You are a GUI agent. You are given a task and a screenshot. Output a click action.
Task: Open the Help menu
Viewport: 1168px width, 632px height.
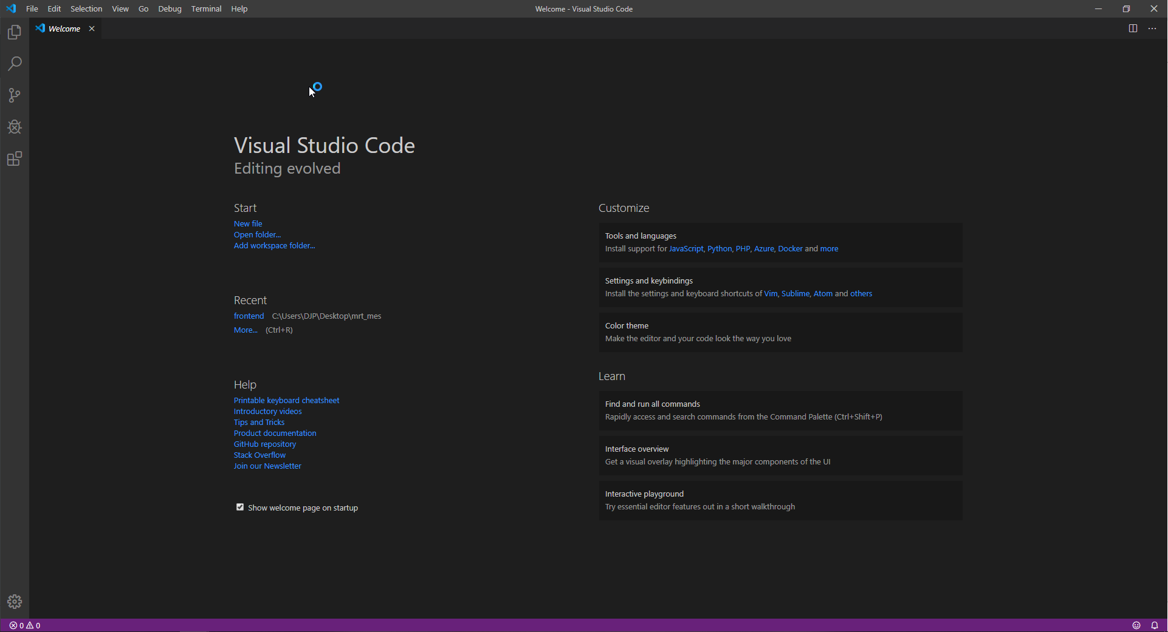point(239,8)
